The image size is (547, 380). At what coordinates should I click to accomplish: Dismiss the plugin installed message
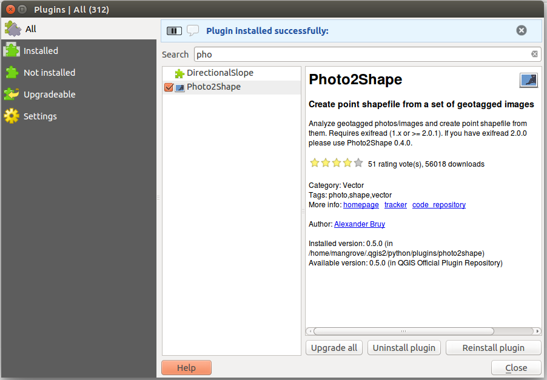click(x=522, y=30)
